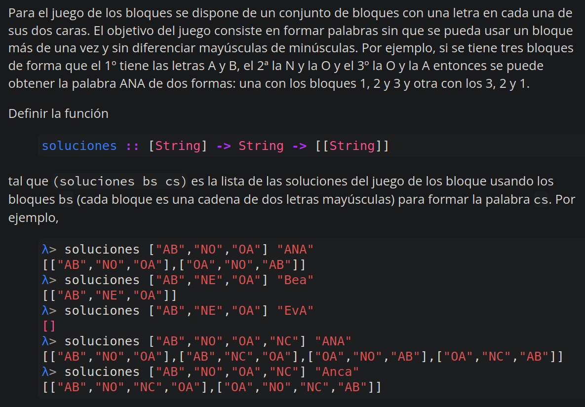Click the purple '::' operator in the signature

pos(132,146)
